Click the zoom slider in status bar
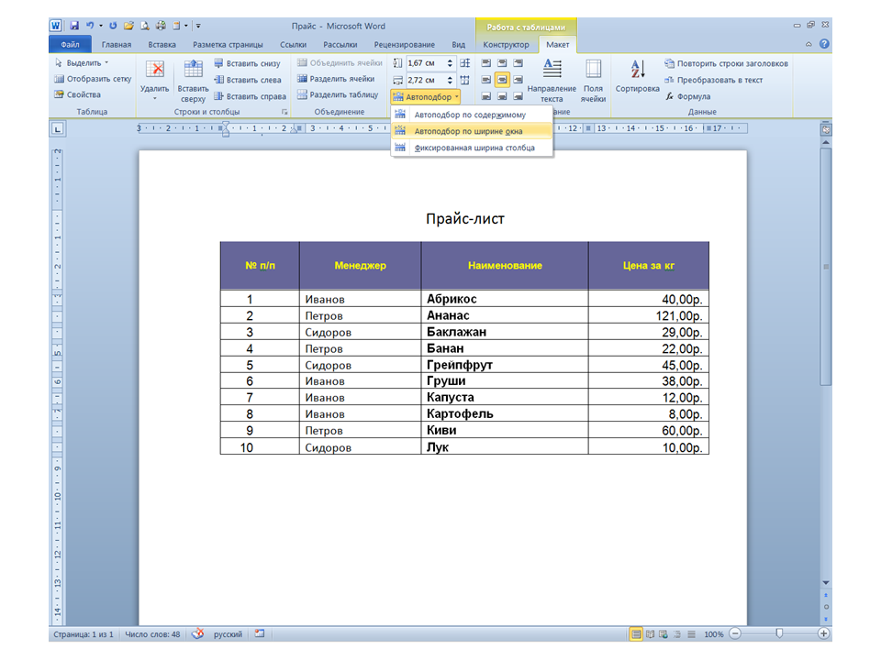This screenshot has height=660, width=881. point(779,633)
